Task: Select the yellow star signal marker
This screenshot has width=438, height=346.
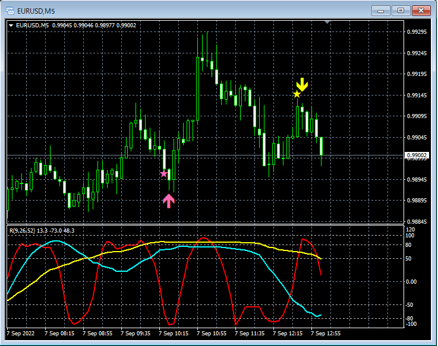Action: (x=297, y=94)
